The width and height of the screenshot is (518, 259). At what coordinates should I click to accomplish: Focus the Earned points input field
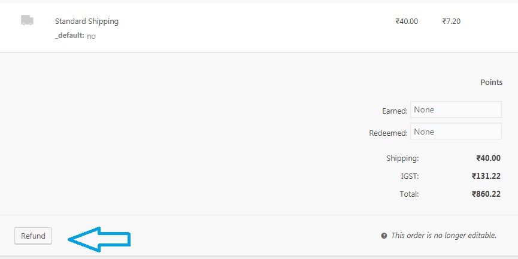tap(456, 109)
